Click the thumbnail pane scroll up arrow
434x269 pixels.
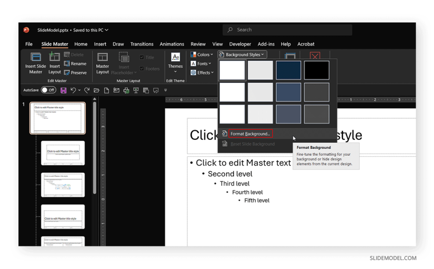[94, 99]
